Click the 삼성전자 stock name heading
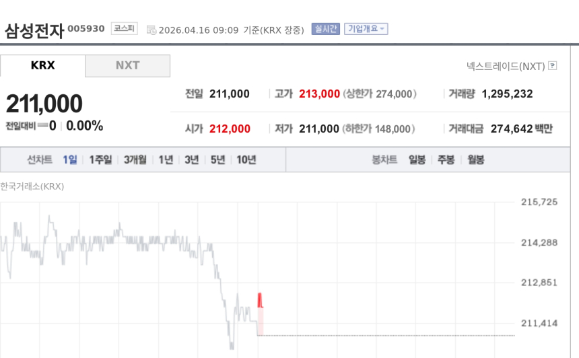The height and width of the screenshot is (358, 579). (34, 30)
